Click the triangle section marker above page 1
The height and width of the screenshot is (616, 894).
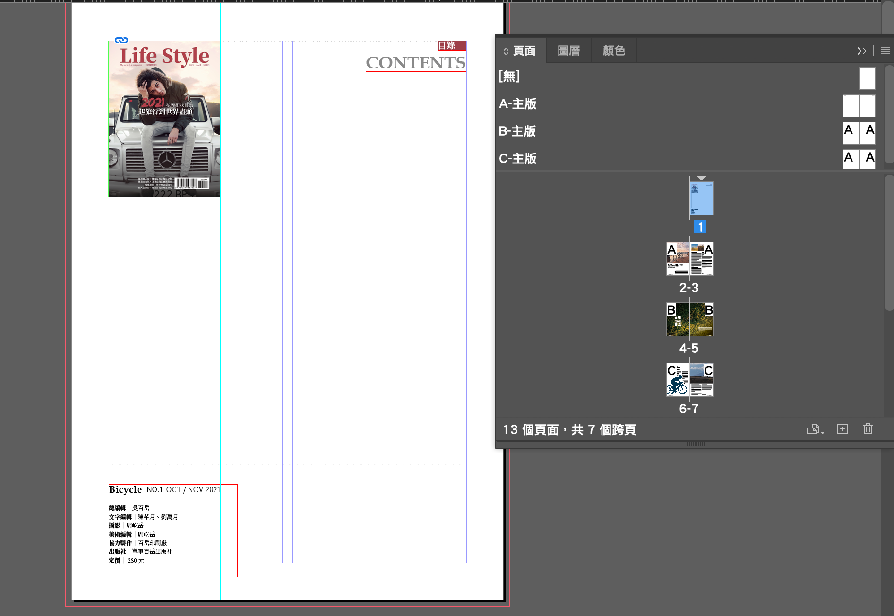(702, 178)
